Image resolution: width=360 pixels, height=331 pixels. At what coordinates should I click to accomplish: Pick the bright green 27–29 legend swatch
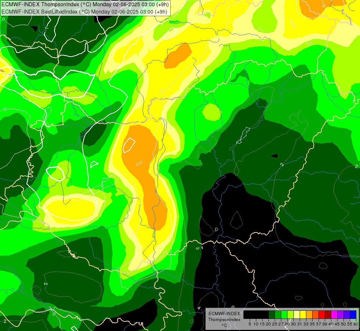coord(284,314)
